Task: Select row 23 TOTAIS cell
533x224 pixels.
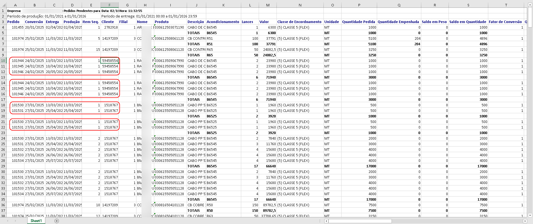Action: pos(196,133)
